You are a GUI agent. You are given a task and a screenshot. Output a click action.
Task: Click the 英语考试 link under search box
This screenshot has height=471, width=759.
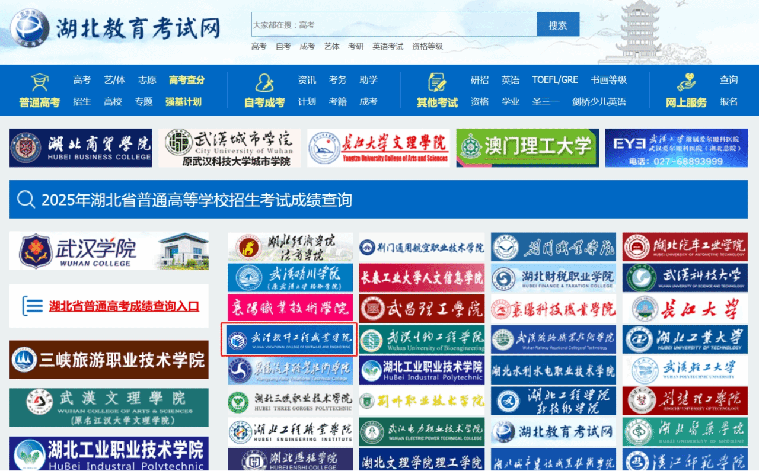coord(388,46)
